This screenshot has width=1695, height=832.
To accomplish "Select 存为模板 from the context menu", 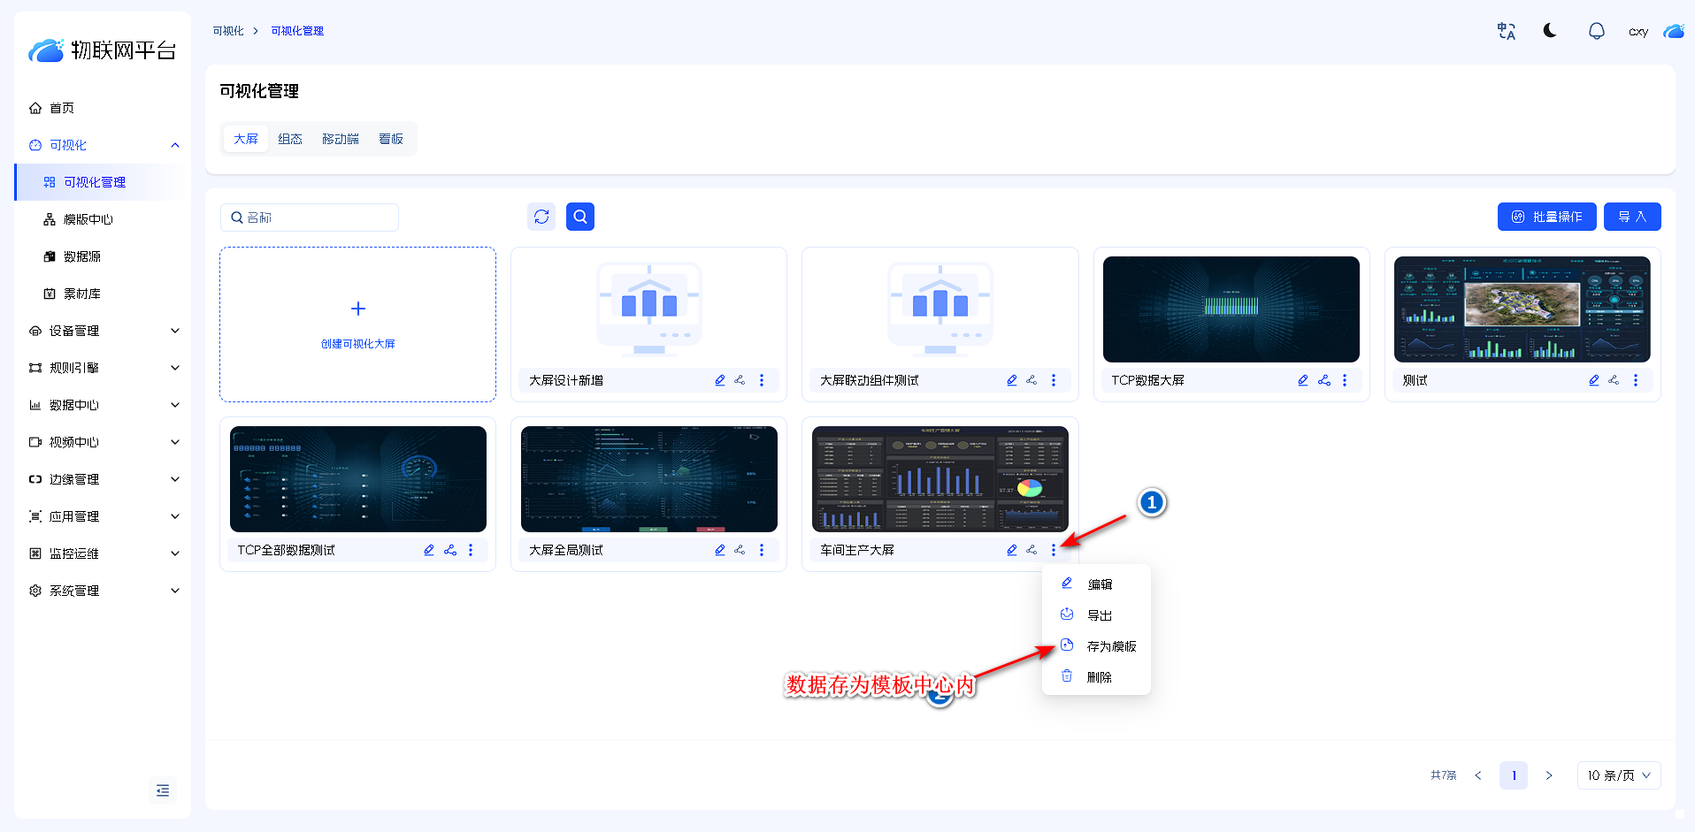I will click(x=1110, y=646).
